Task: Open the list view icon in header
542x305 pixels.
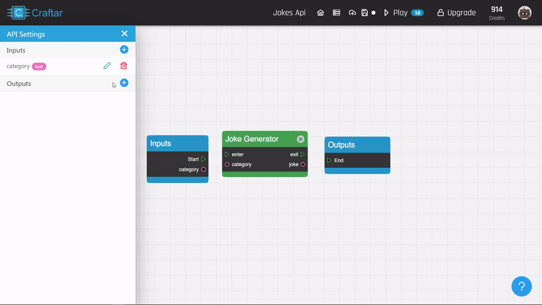Action: [336, 13]
